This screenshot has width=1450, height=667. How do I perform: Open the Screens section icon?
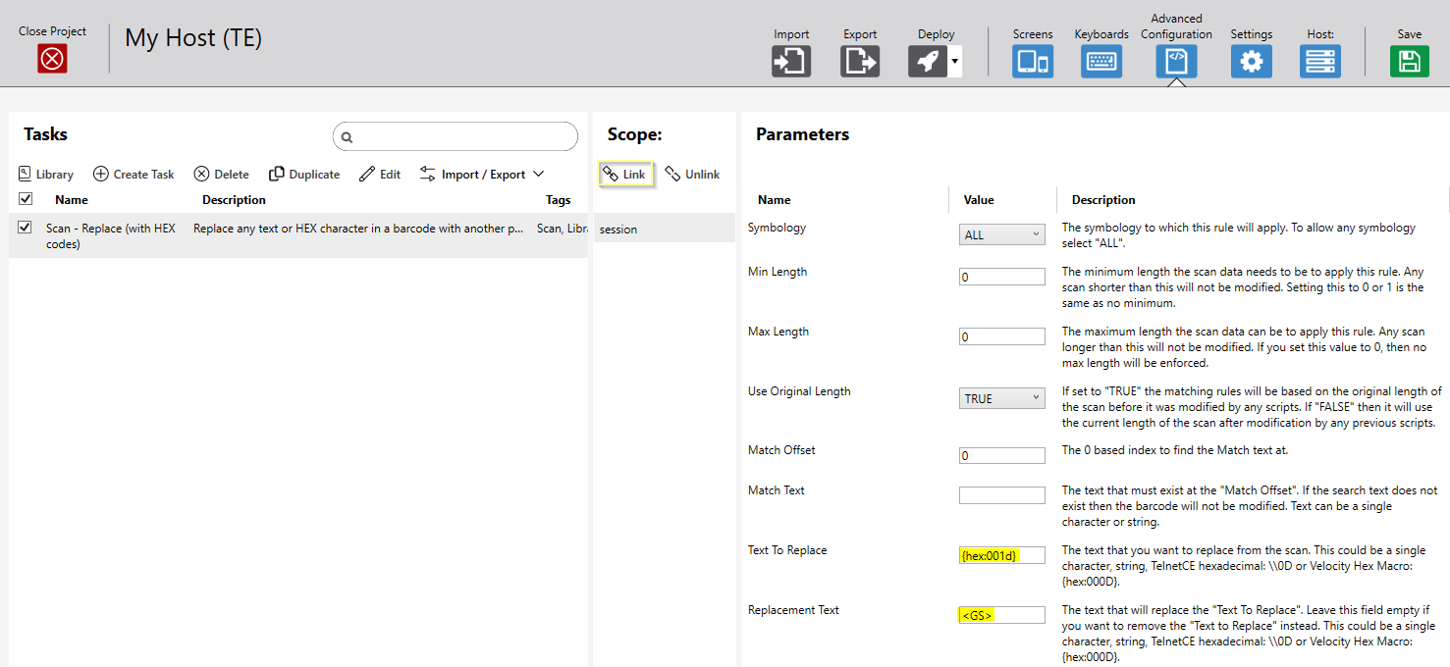pyautogui.click(x=1033, y=62)
